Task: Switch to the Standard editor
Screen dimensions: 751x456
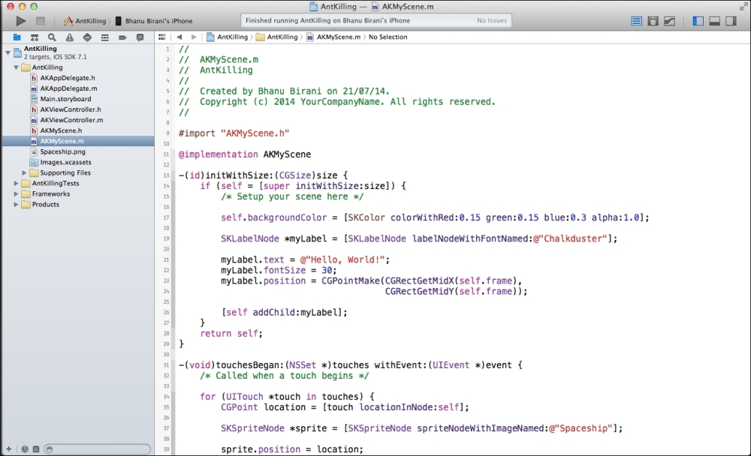Action: click(636, 20)
